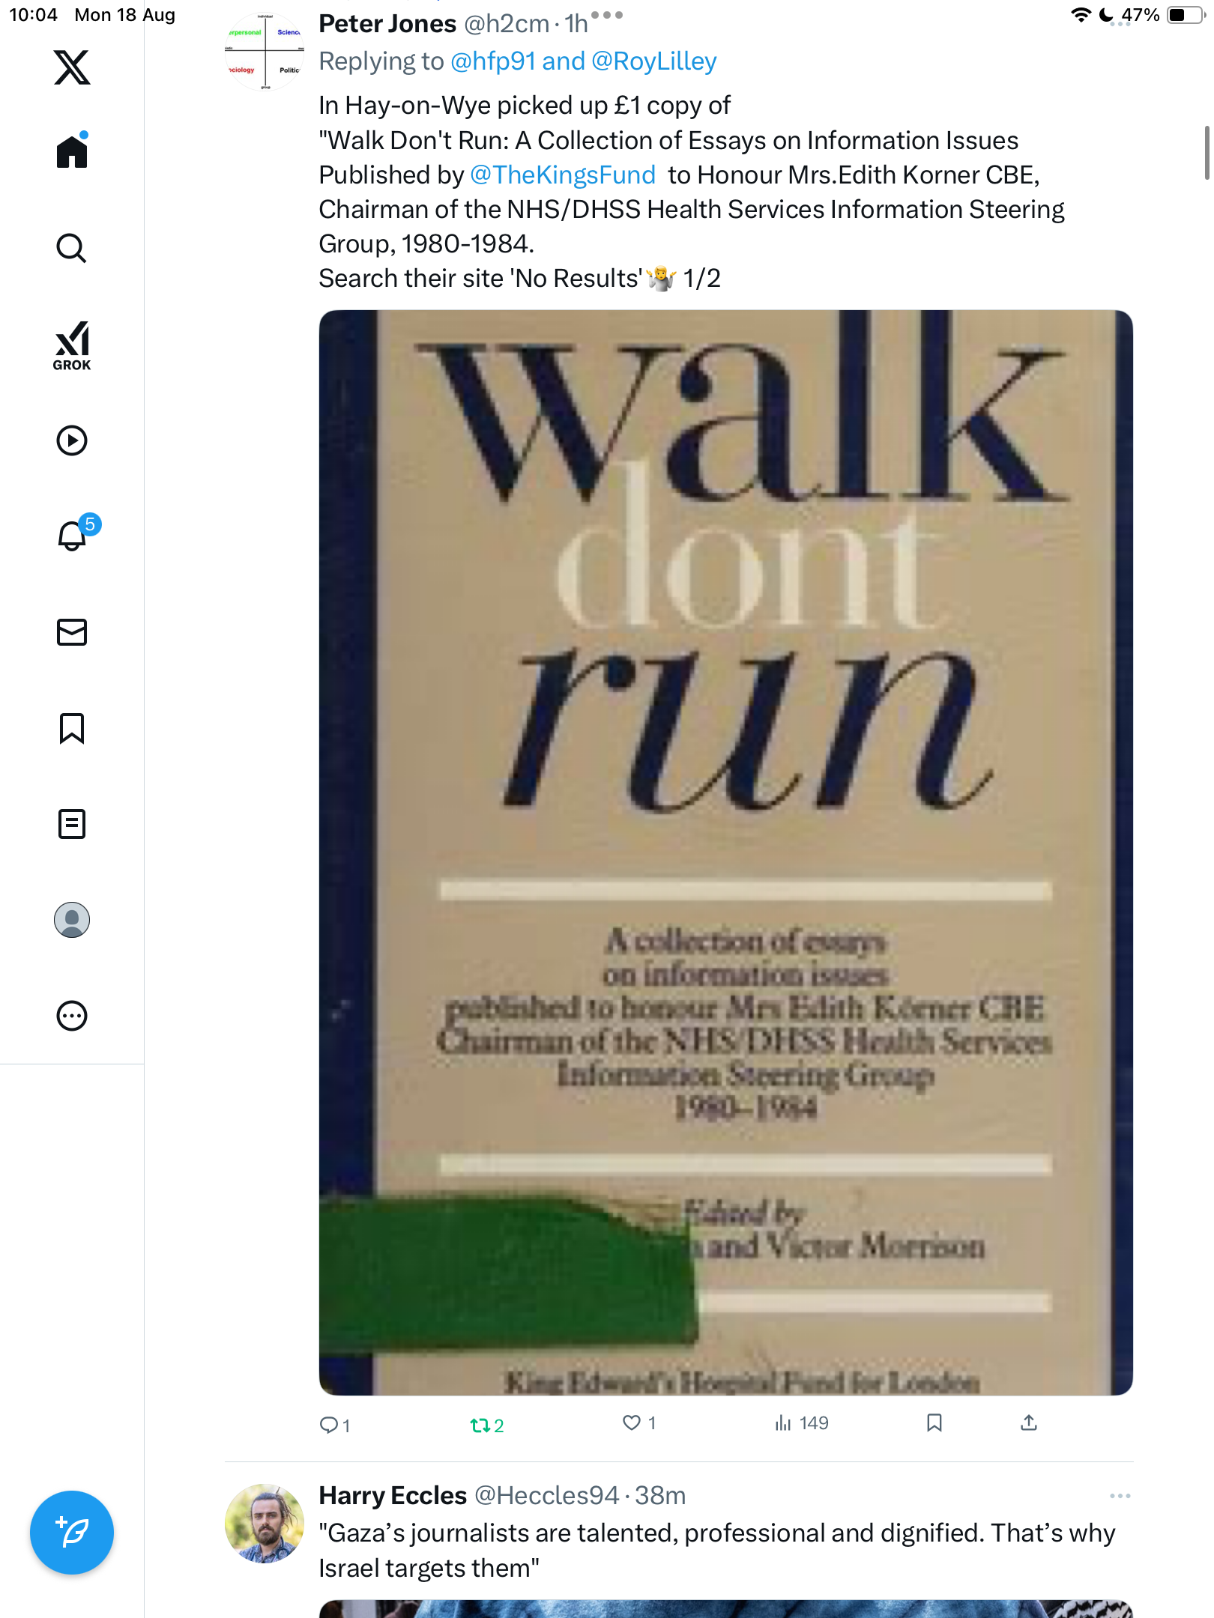This screenshot has height=1618, width=1214.
Task: Share Peter Jones's tweet
Action: pyautogui.click(x=1029, y=1422)
